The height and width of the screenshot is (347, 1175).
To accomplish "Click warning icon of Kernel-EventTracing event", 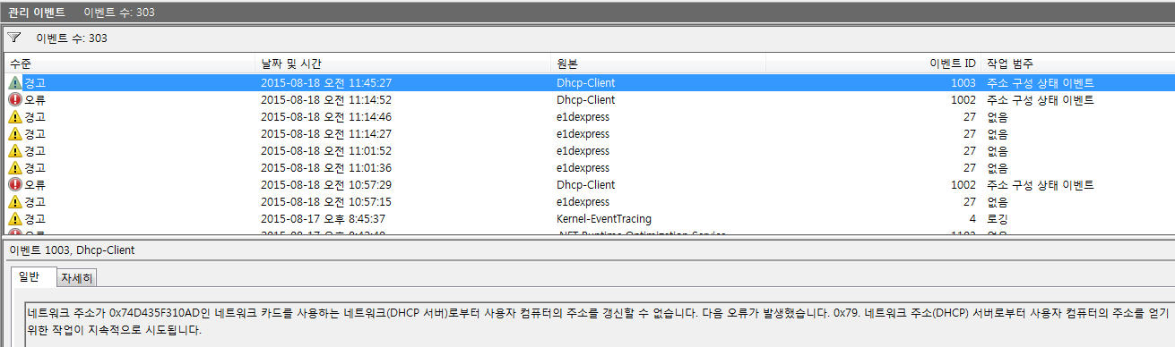I will tap(14, 218).
